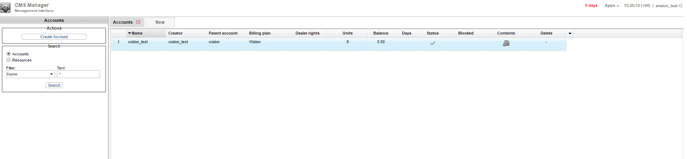
Task: Click the status checkmark for wialon_test
Action: (433, 43)
